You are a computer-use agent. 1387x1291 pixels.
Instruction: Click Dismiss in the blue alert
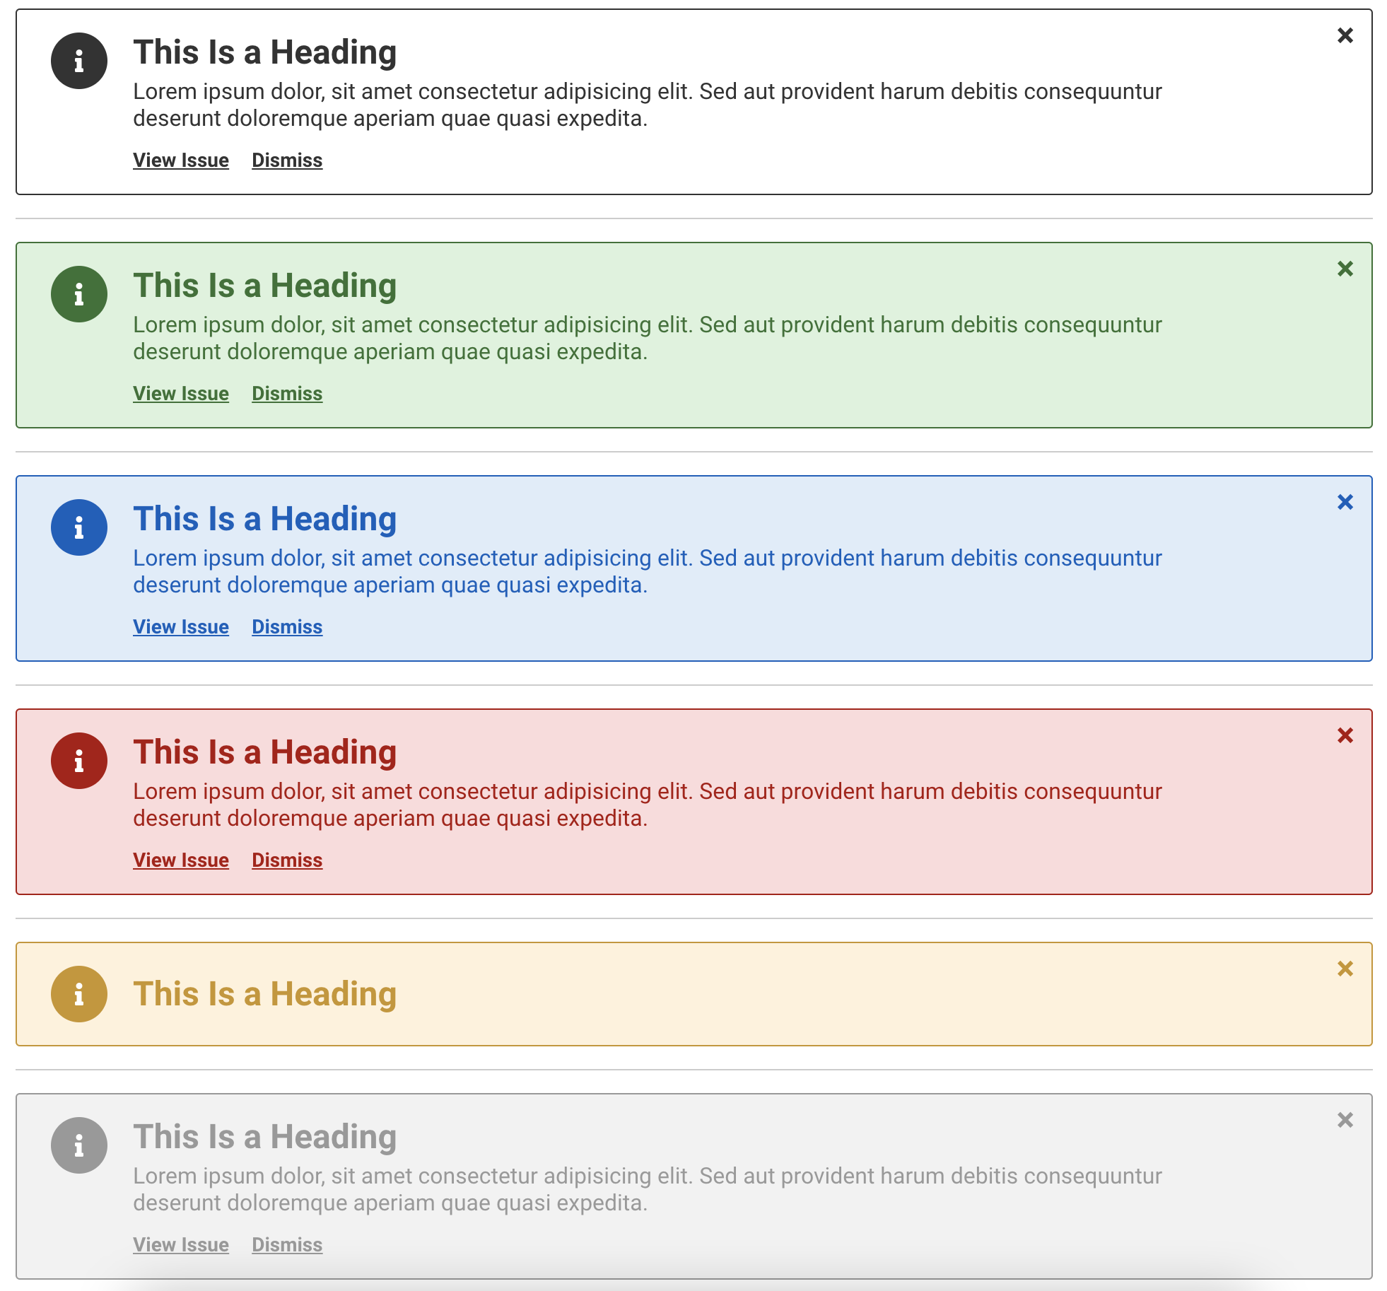point(287,627)
